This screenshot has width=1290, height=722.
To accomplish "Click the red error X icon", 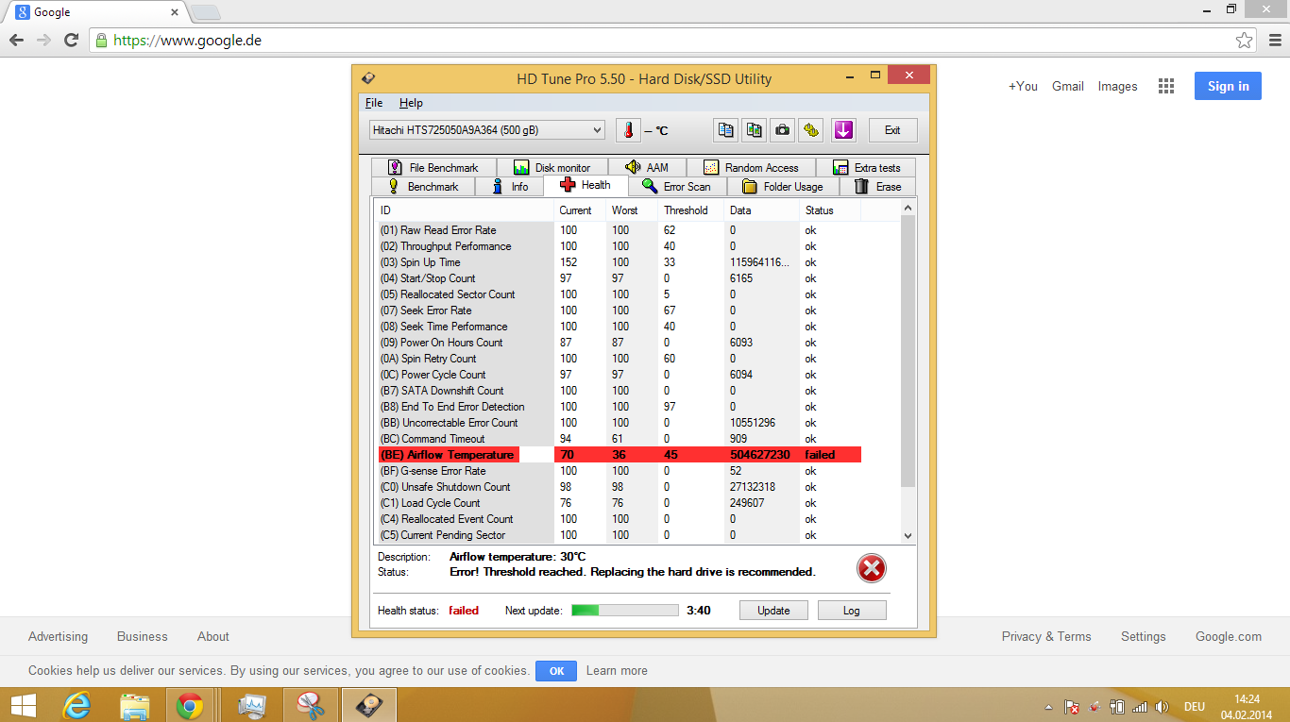I will pyautogui.click(x=872, y=568).
